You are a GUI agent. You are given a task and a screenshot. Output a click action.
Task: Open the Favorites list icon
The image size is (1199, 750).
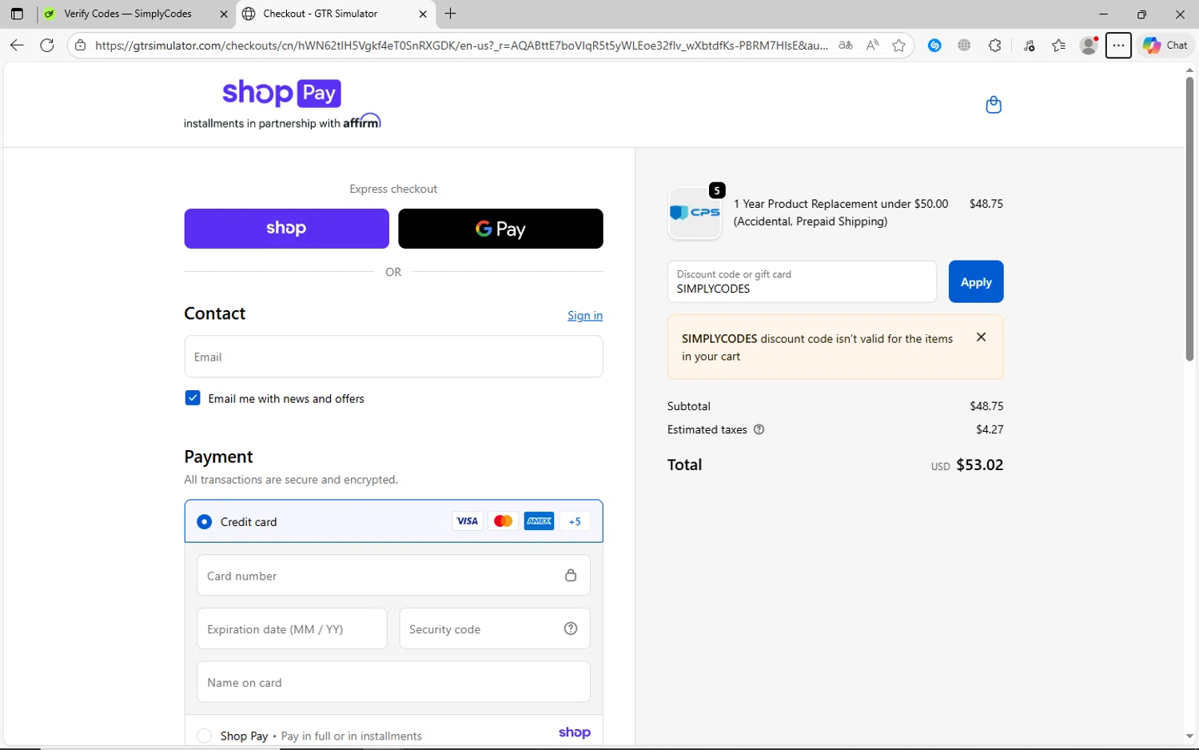point(1059,46)
